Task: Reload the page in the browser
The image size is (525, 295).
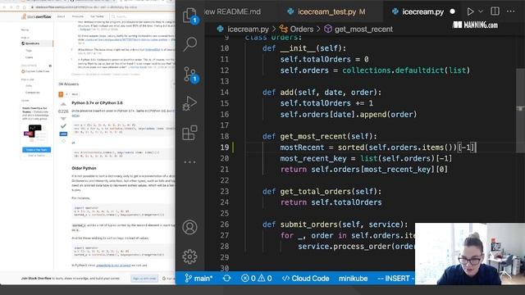Action: [17, 7]
